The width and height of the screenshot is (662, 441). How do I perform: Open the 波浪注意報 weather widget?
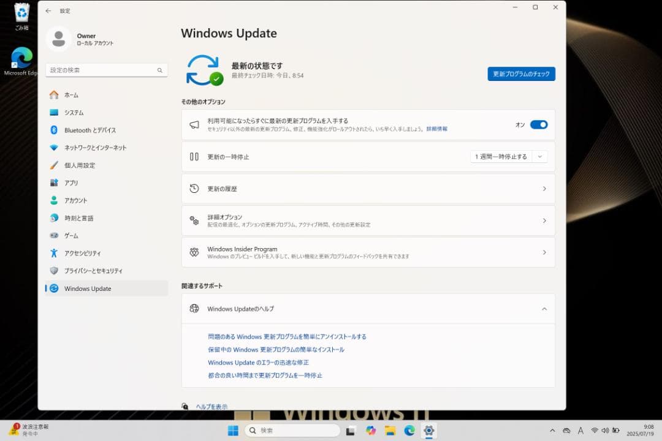(x=29, y=430)
